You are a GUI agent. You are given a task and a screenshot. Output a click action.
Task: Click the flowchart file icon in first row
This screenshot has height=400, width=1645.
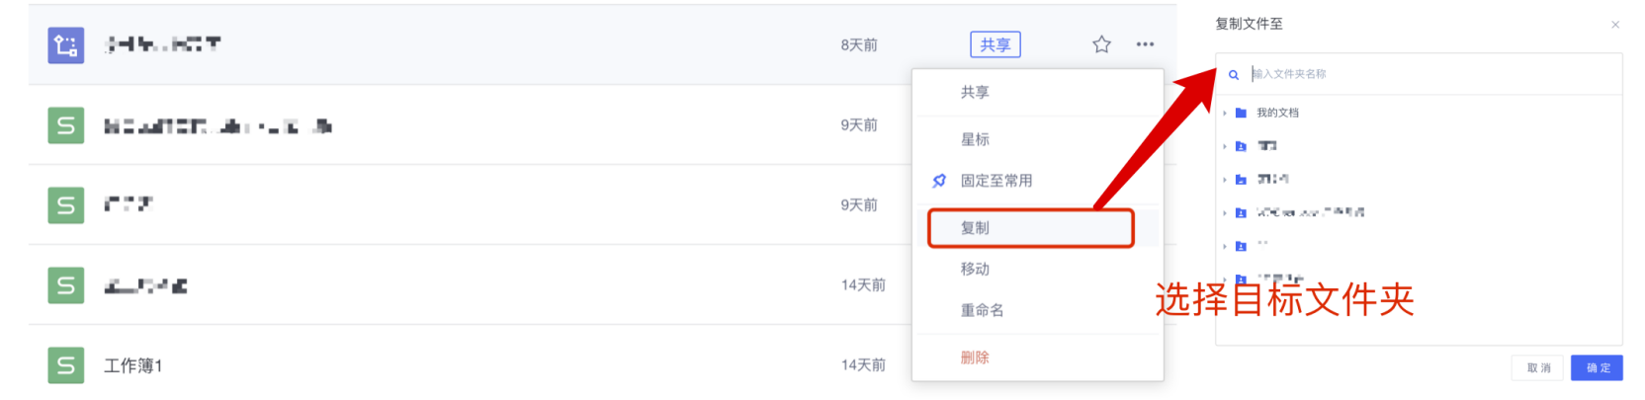point(66,45)
